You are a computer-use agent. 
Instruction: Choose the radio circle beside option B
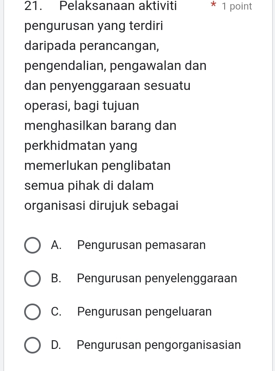coord(32,279)
